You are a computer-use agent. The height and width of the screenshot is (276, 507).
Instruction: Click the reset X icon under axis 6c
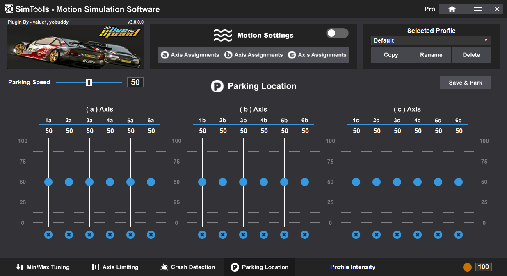(459, 235)
